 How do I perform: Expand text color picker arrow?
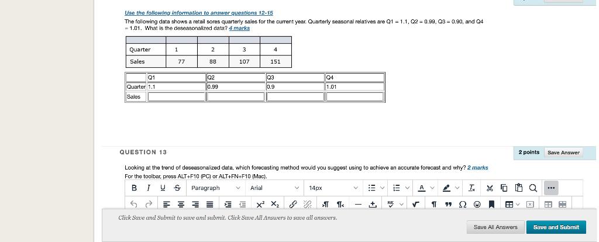tap(432, 188)
